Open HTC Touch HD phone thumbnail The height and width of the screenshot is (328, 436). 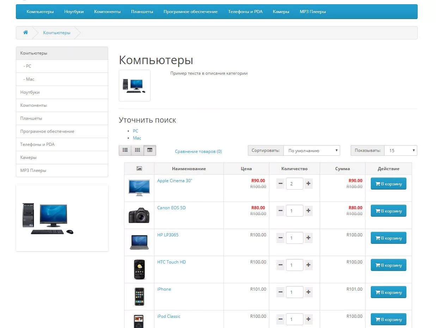tap(139, 269)
